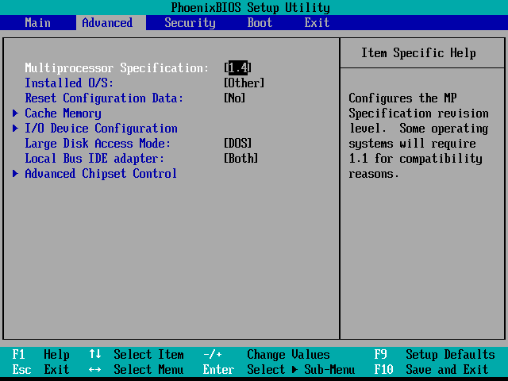508x381 pixels.
Task: Select the Local Bus IDE adapter label
Action: click(x=94, y=159)
